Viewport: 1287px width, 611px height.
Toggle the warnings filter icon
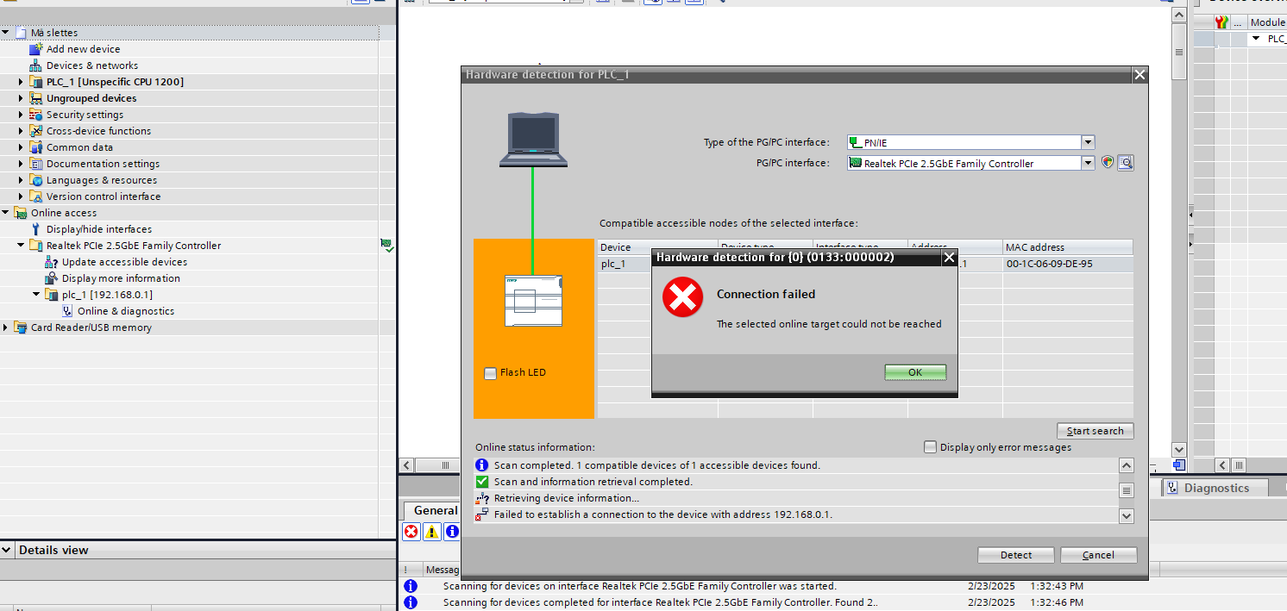click(x=432, y=532)
